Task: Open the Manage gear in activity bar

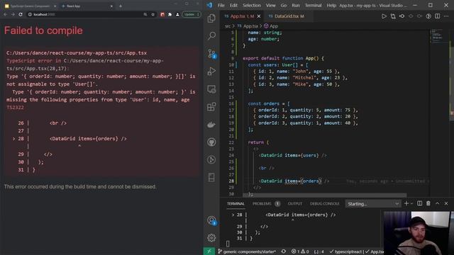Action: point(211,238)
